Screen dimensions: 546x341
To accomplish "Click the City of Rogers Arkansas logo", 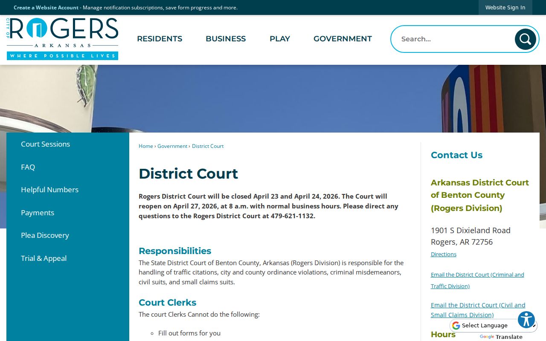I will click(x=62, y=39).
